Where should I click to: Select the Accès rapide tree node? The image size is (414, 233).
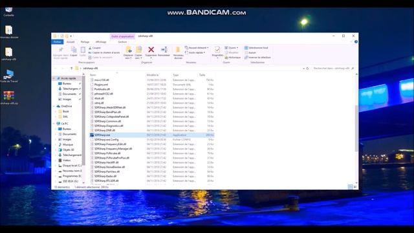click(x=68, y=78)
